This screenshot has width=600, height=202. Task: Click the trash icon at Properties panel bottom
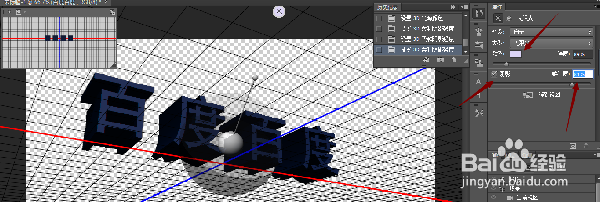coord(586,146)
